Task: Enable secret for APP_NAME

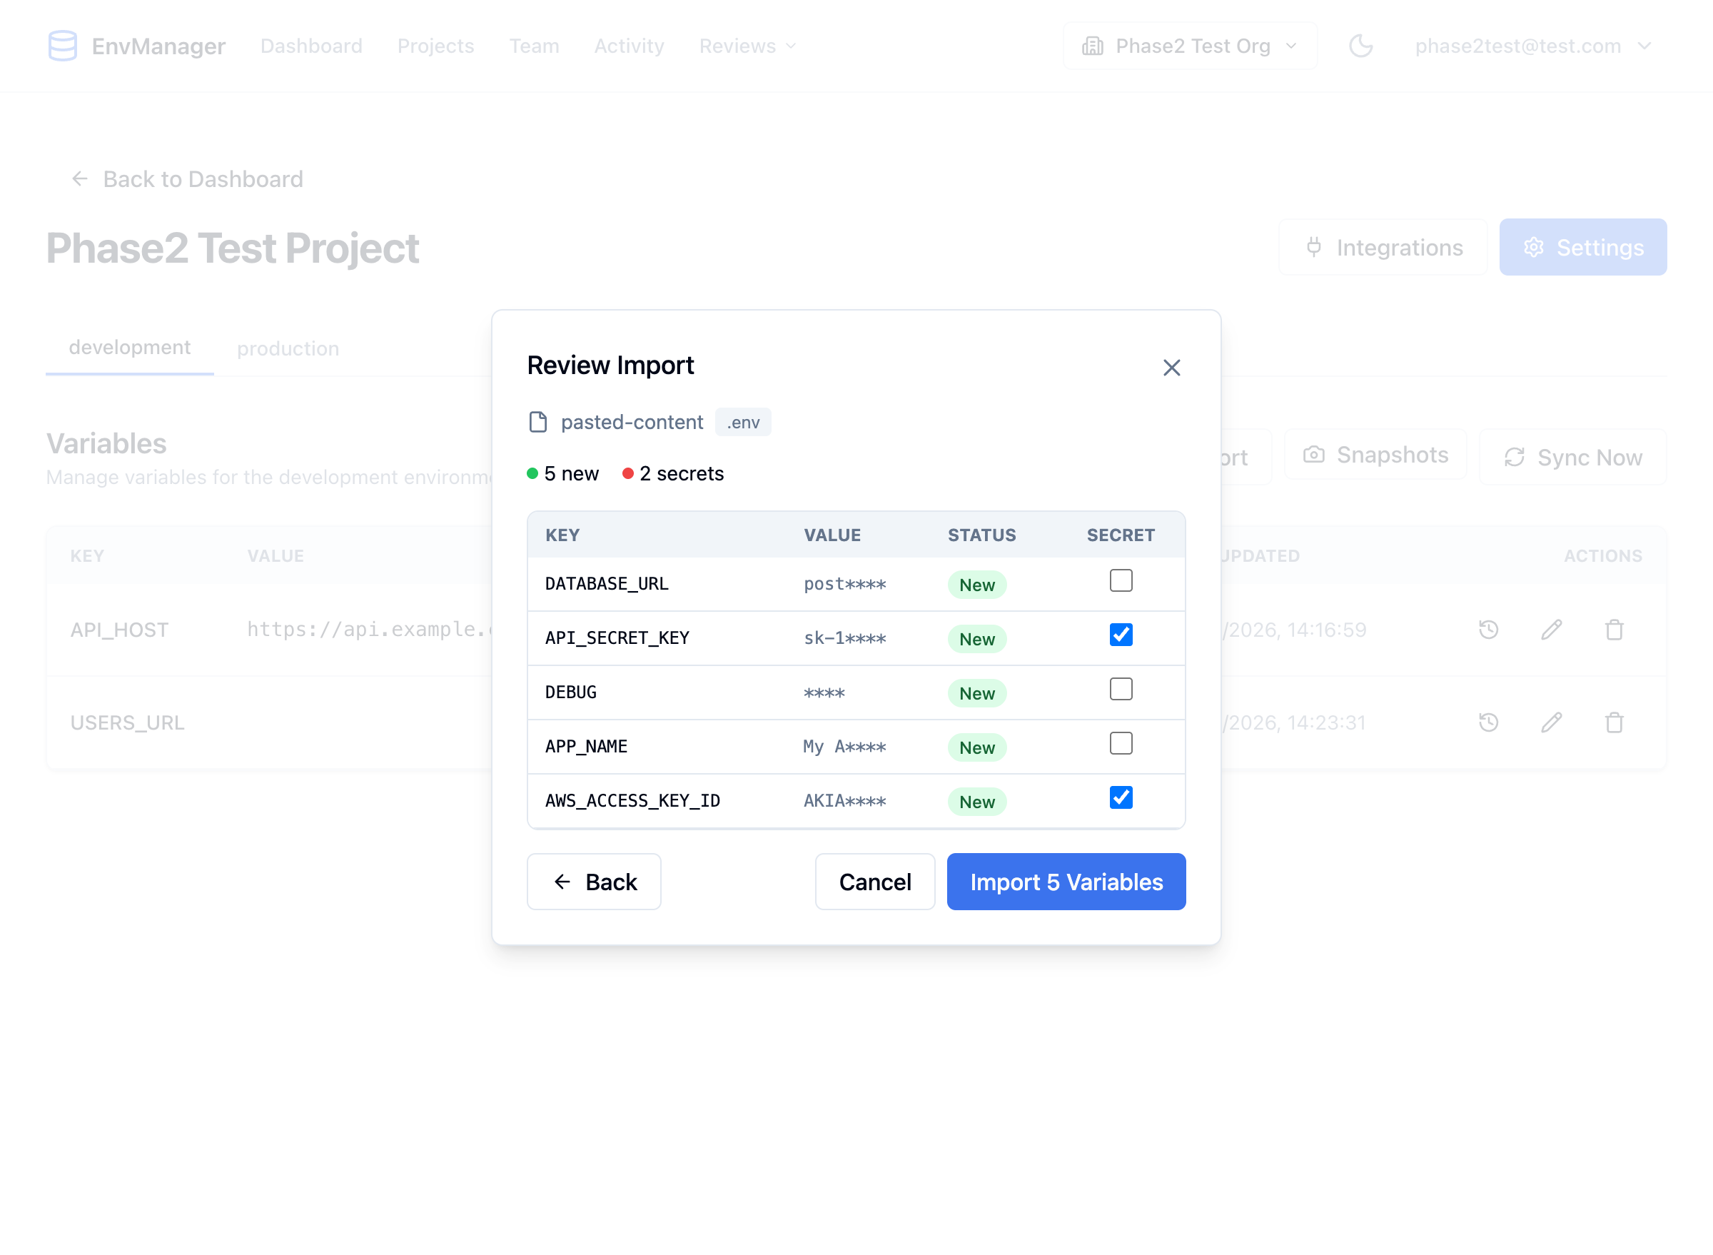Action: click(1121, 743)
